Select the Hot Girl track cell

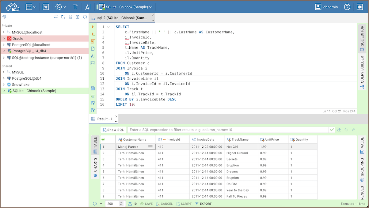pyautogui.click(x=241, y=147)
